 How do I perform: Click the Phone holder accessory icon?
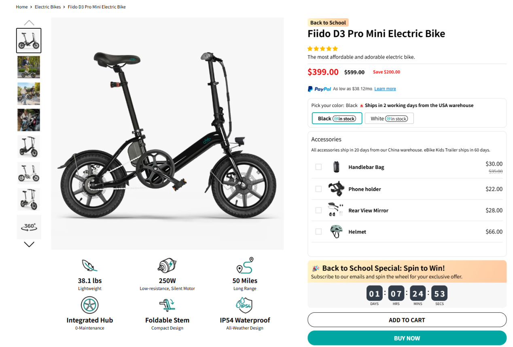point(336,189)
